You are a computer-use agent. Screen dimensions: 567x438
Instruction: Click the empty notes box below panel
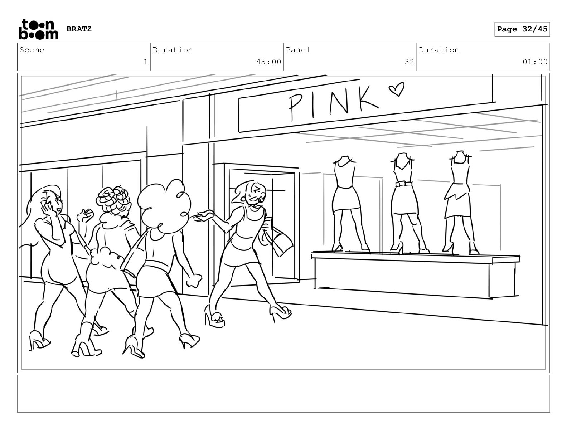click(x=283, y=394)
